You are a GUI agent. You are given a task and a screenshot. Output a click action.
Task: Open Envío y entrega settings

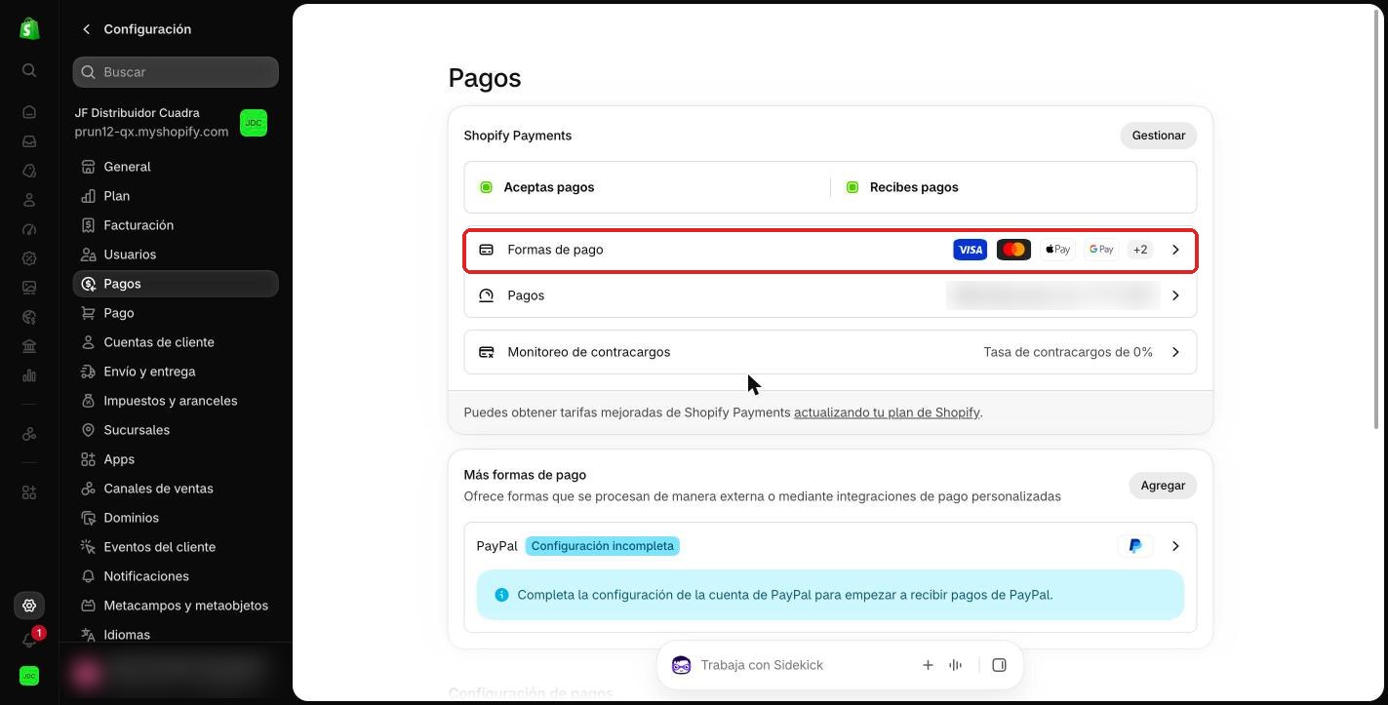click(176, 372)
